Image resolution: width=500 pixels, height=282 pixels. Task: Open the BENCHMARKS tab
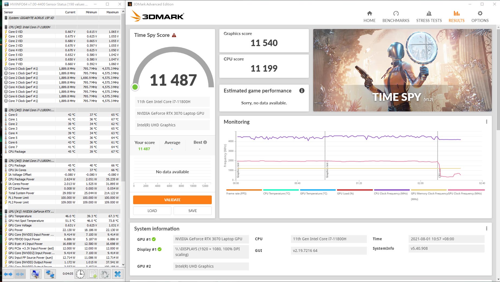(396, 17)
